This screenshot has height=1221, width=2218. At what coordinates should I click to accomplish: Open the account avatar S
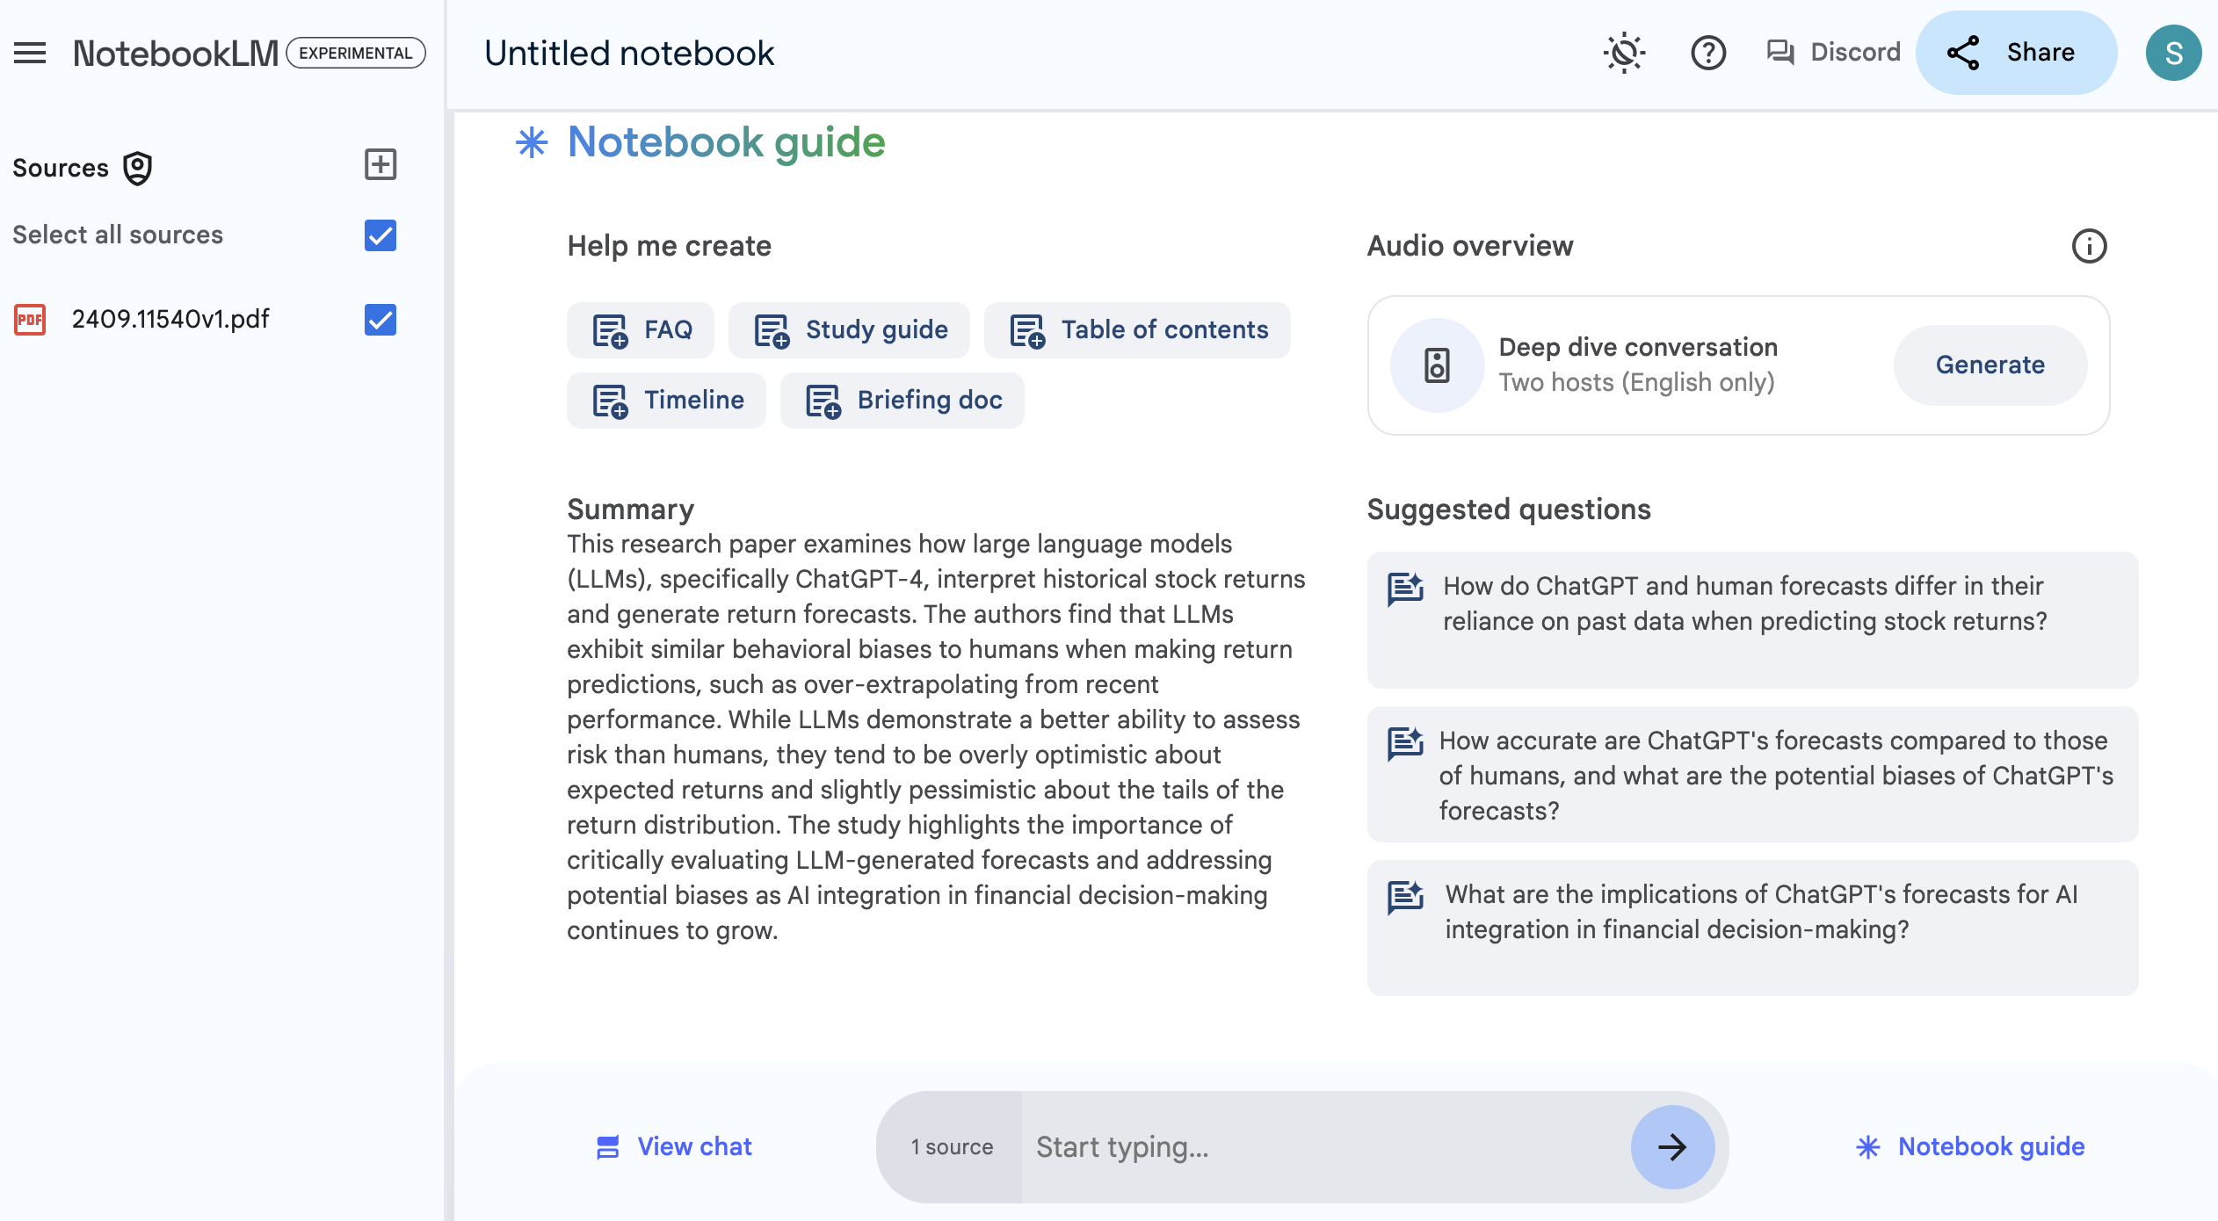tap(2173, 53)
